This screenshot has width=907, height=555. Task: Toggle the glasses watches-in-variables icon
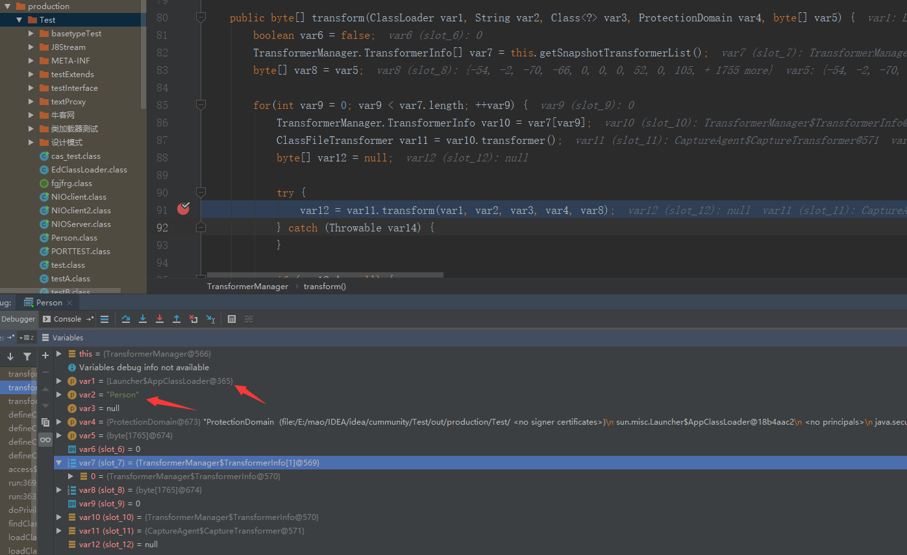click(x=45, y=440)
